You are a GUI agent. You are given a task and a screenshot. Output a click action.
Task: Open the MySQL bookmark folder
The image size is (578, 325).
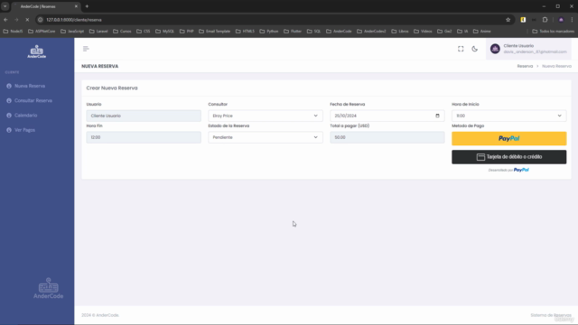point(164,32)
